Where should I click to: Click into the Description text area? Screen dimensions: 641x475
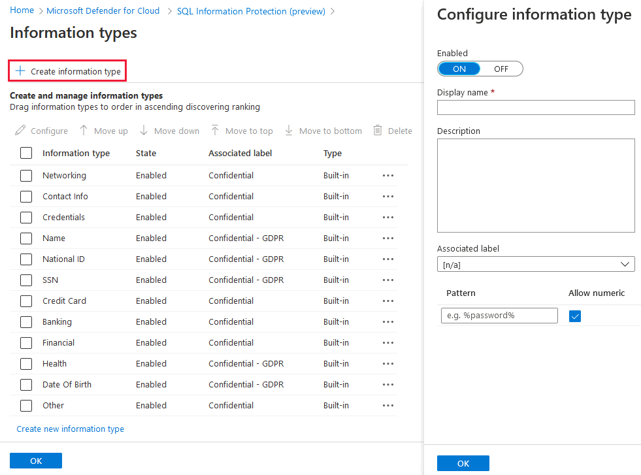tap(536, 186)
